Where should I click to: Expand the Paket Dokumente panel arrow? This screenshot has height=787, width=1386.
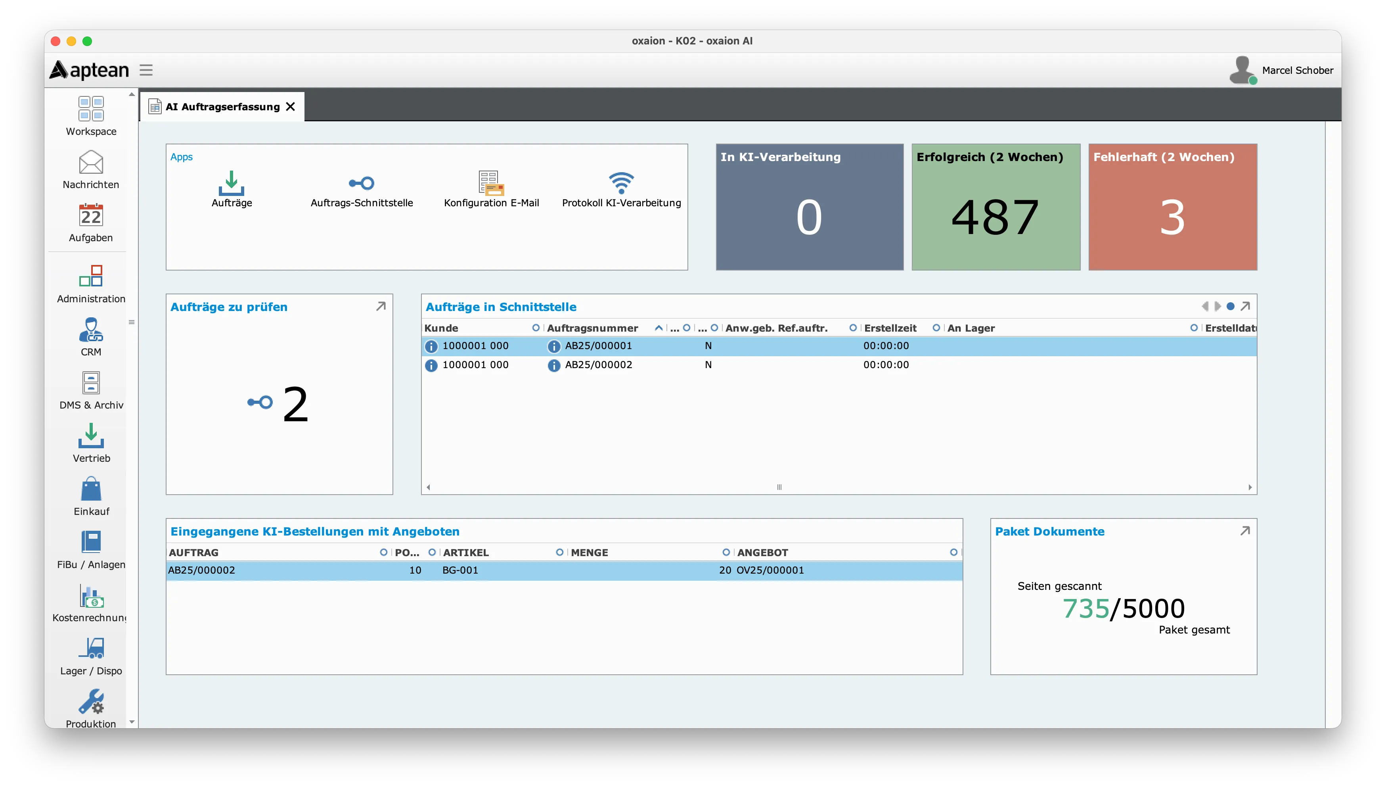tap(1245, 531)
